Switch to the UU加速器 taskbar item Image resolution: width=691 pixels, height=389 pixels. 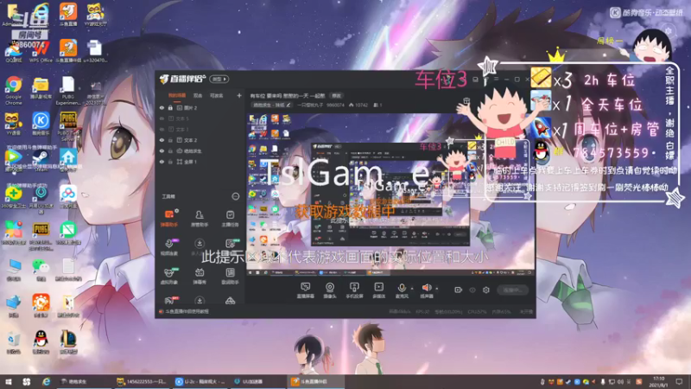click(x=257, y=381)
